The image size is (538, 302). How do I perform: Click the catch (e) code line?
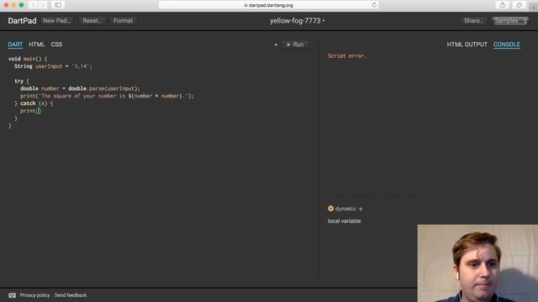(34, 103)
